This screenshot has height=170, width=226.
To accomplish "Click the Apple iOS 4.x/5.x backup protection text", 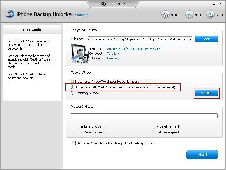I will (x=134, y=49).
